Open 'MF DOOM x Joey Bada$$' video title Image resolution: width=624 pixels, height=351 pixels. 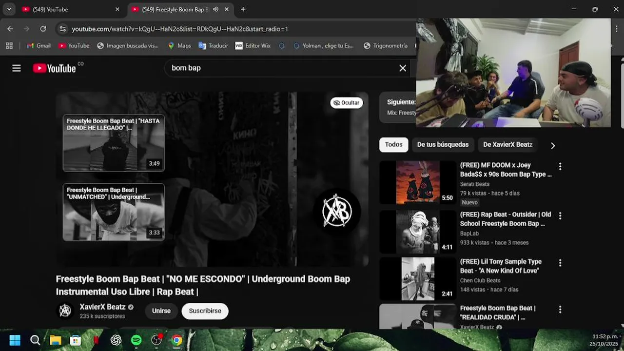506,170
